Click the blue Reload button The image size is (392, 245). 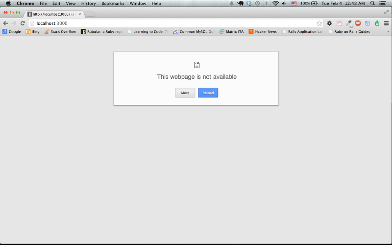point(208,93)
